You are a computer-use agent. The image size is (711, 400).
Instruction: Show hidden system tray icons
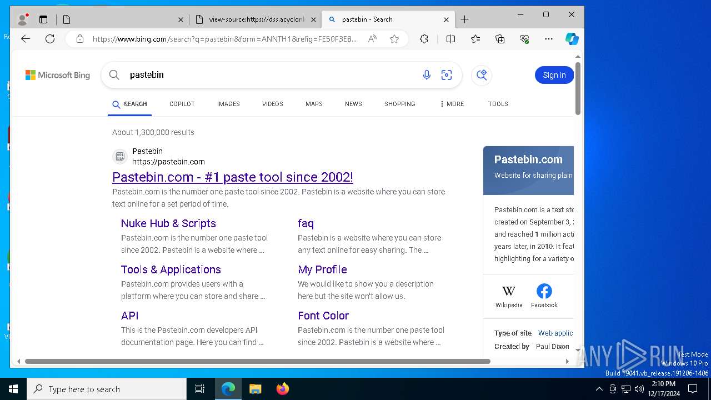(599, 389)
